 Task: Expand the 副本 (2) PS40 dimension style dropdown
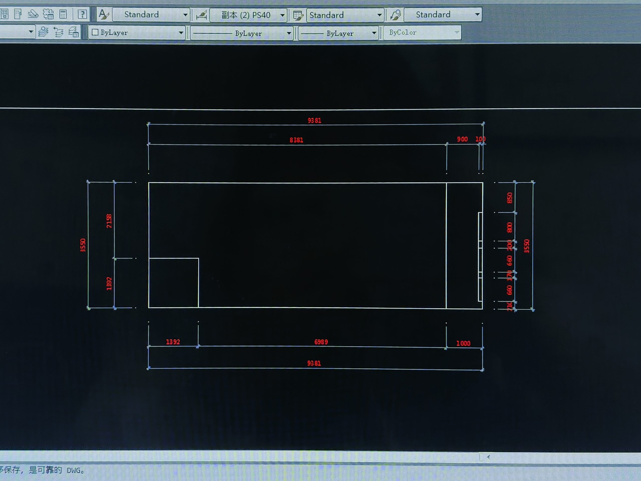[x=282, y=15]
